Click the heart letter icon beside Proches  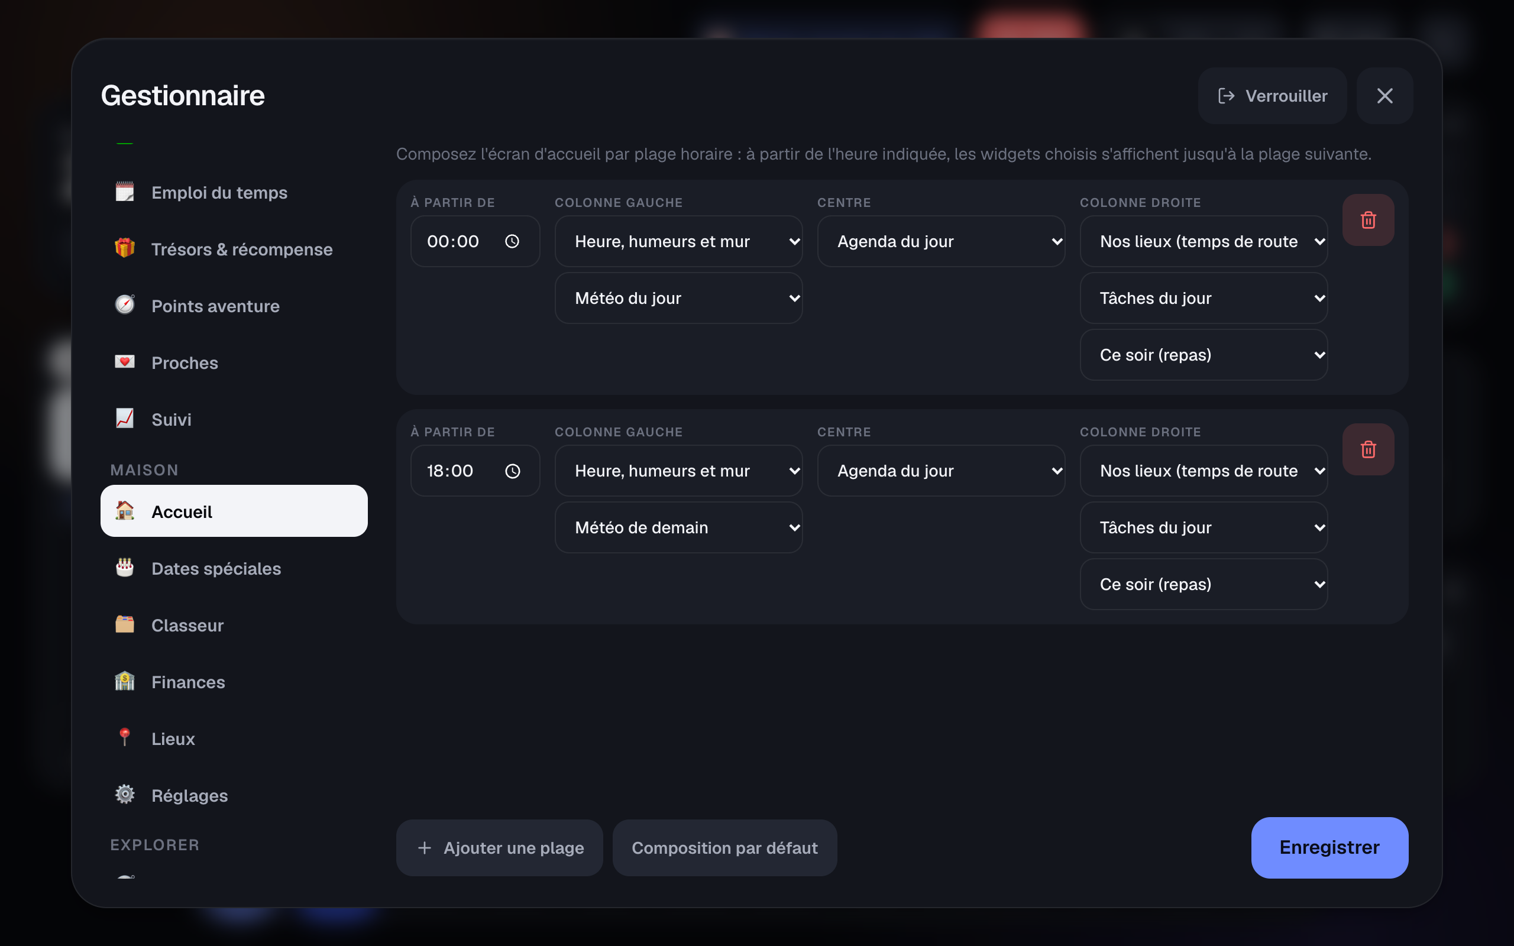tap(125, 362)
